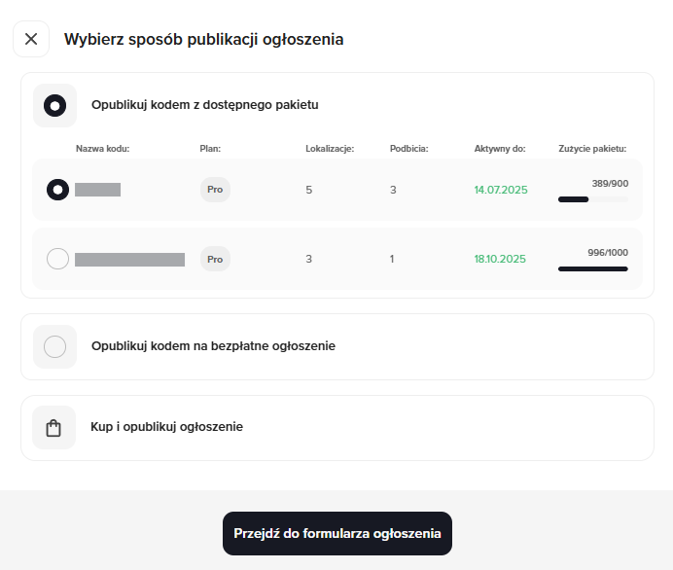Viewport: 673px width, 570px height.
Task: Click 'Przejdź do formularza ogłoszenia' button
Action: (x=336, y=533)
